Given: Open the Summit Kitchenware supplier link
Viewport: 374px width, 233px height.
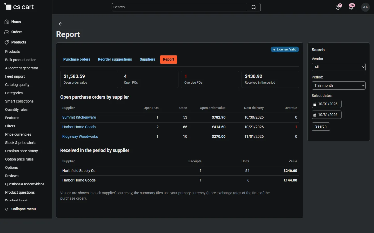Looking at the screenshot, I should pyautogui.click(x=79, y=118).
